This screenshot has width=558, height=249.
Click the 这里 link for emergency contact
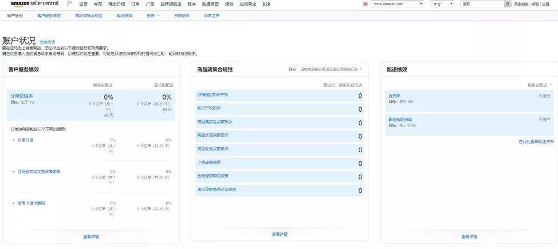coord(14,54)
